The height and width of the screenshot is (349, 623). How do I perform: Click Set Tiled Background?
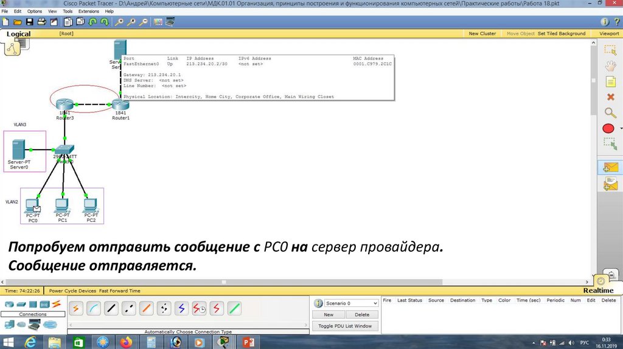pos(562,33)
